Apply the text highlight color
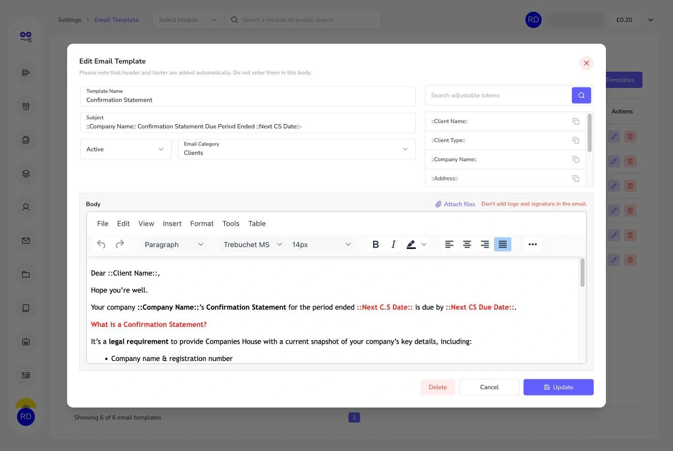The image size is (673, 451). click(x=411, y=245)
